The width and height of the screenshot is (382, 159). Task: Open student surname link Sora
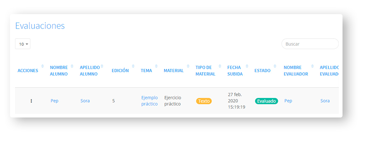tap(85, 101)
